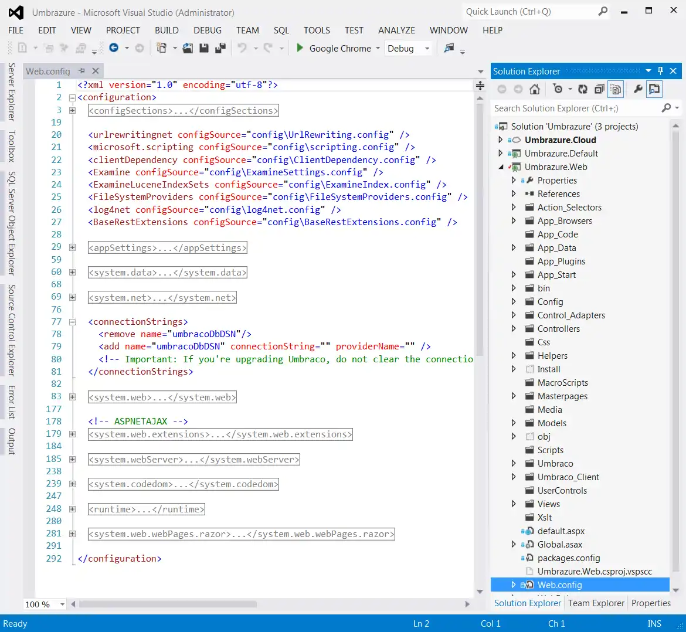Open the BUILD menu
The image size is (686, 632).
click(167, 30)
